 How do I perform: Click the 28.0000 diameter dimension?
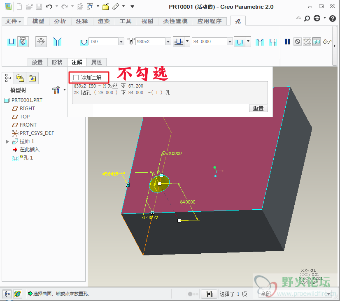point(172,153)
